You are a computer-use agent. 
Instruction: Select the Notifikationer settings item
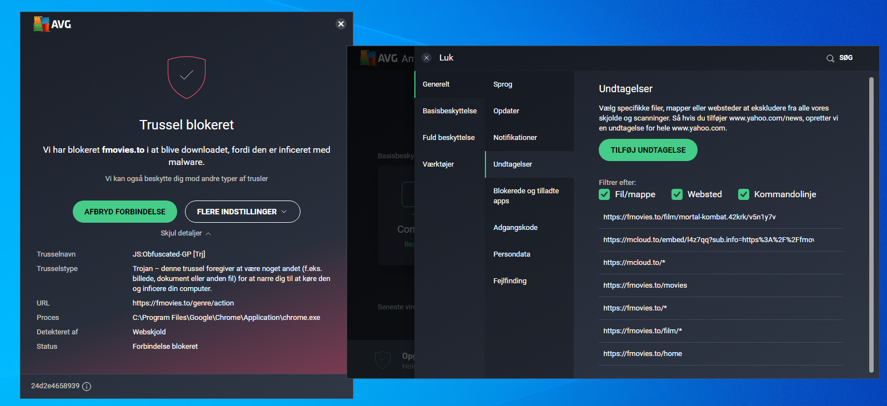(x=529, y=138)
